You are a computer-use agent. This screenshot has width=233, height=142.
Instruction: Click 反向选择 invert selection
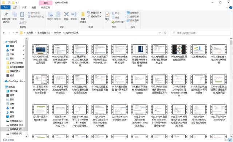click(133, 20)
